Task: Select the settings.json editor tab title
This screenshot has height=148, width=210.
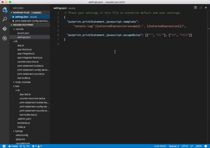Action: 60,8
